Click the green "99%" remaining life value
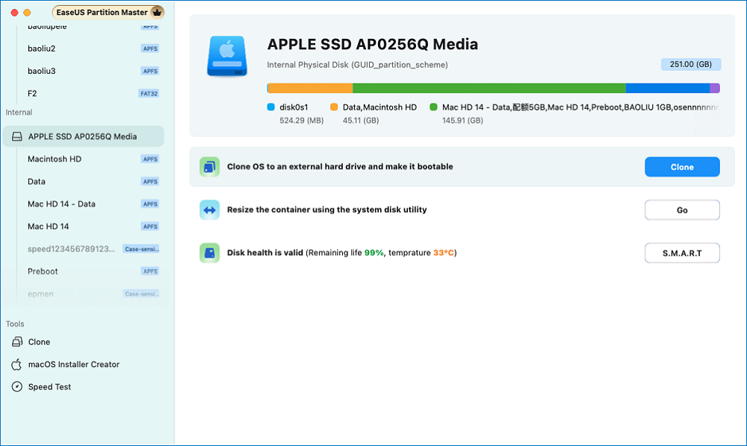 coord(374,253)
